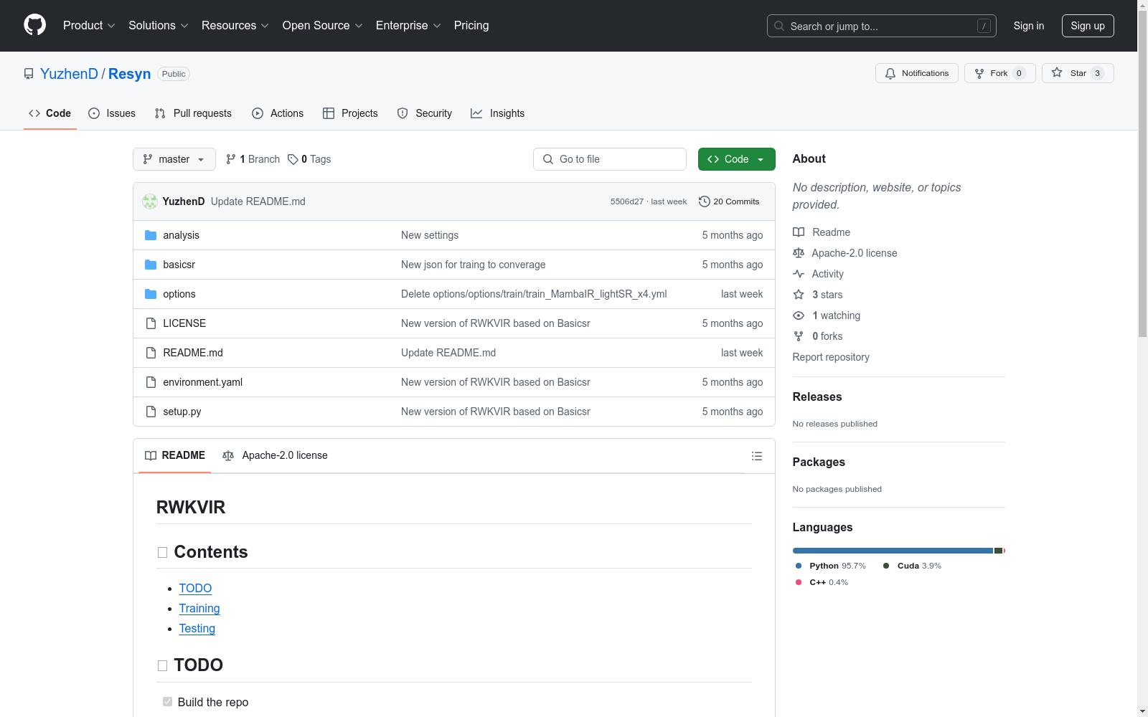Switch to the Issues tab

click(112, 113)
